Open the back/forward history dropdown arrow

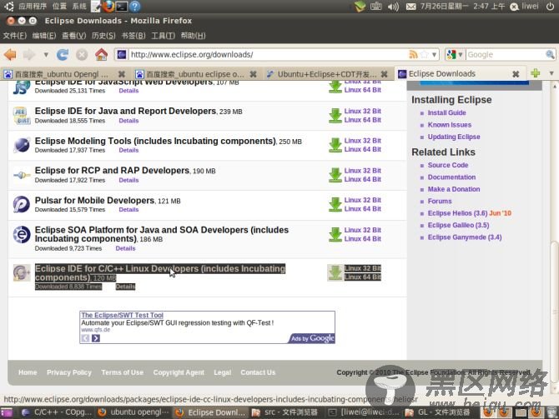(x=46, y=55)
